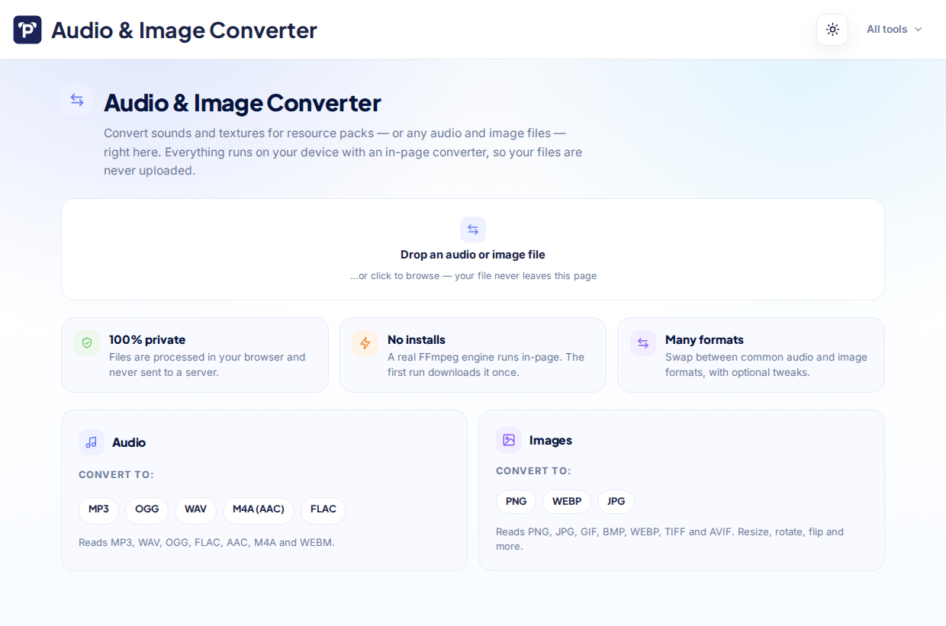Click the '...or click to browse' text

pos(473,276)
